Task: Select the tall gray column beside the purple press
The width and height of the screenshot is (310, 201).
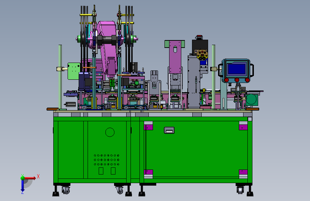Action: pyautogui.click(x=194, y=82)
